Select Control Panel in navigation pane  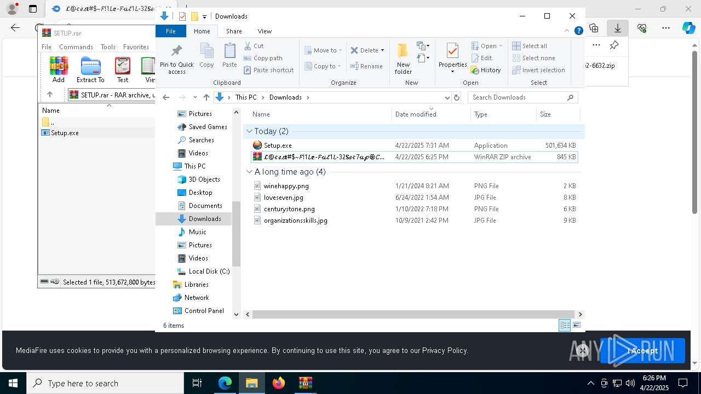tap(198, 311)
